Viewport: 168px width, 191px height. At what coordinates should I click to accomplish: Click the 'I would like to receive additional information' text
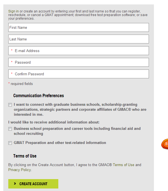pyautogui.click(x=54, y=122)
